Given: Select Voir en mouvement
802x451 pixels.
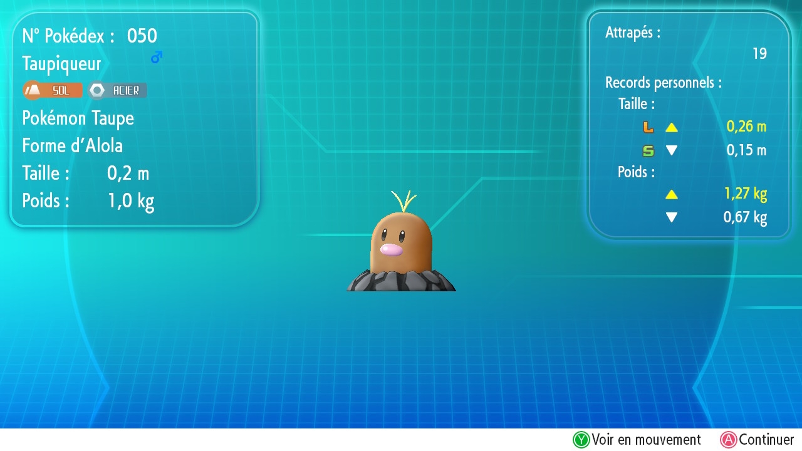Looking at the screenshot, I should pos(637,440).
